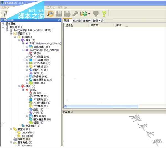Select the 目录 (2) catalogs icon
The width and height of the screenshot is (166, 148).
pyautogui.click(x=23, y=40)
